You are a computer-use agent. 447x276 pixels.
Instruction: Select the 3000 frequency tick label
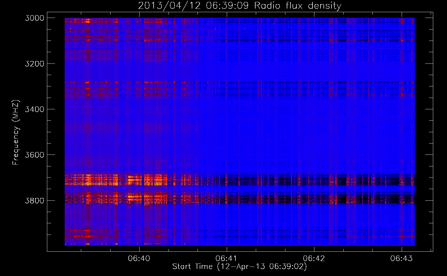pyautogui.click(x=35, y=18)
